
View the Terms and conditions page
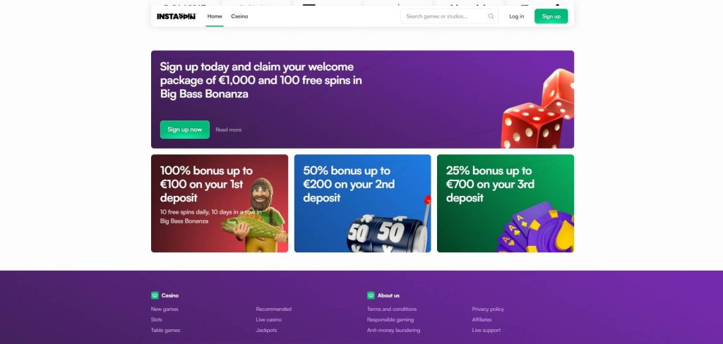pyautogui.click(x=391, y=309)
